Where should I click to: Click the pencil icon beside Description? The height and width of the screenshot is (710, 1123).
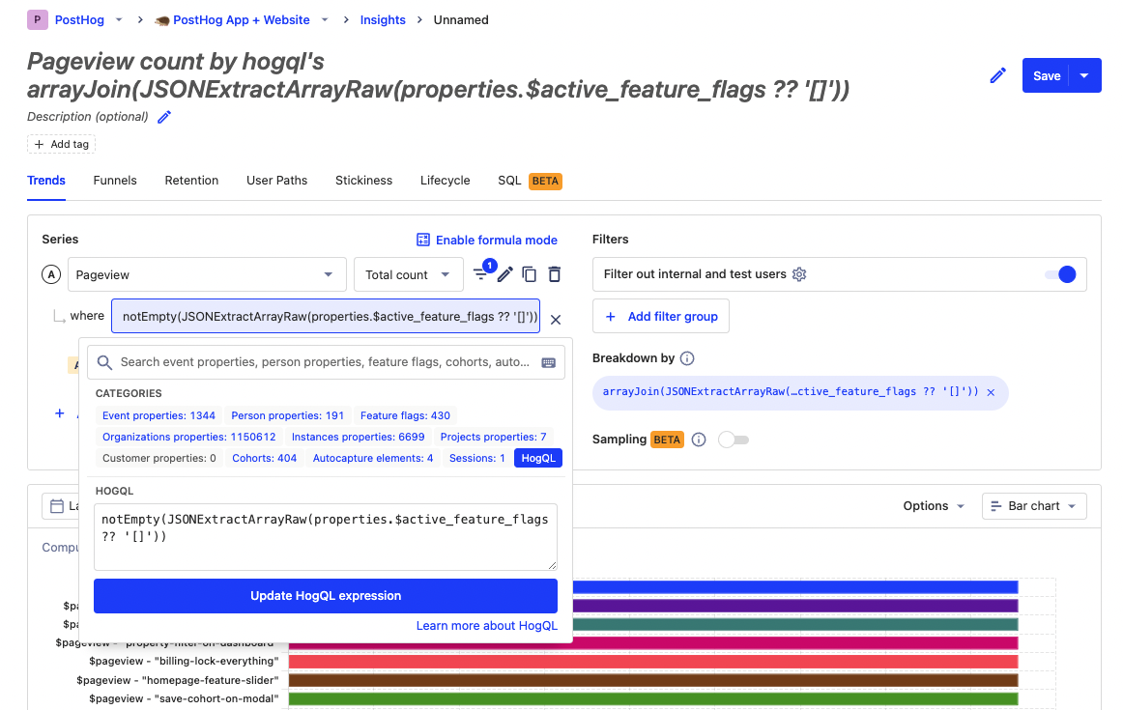coord(164,117)
